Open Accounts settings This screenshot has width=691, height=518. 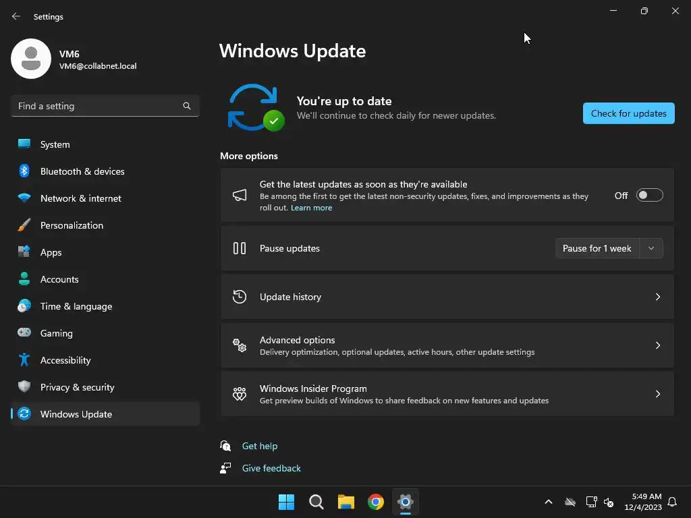pyautogui.click(x=105, y=279)
